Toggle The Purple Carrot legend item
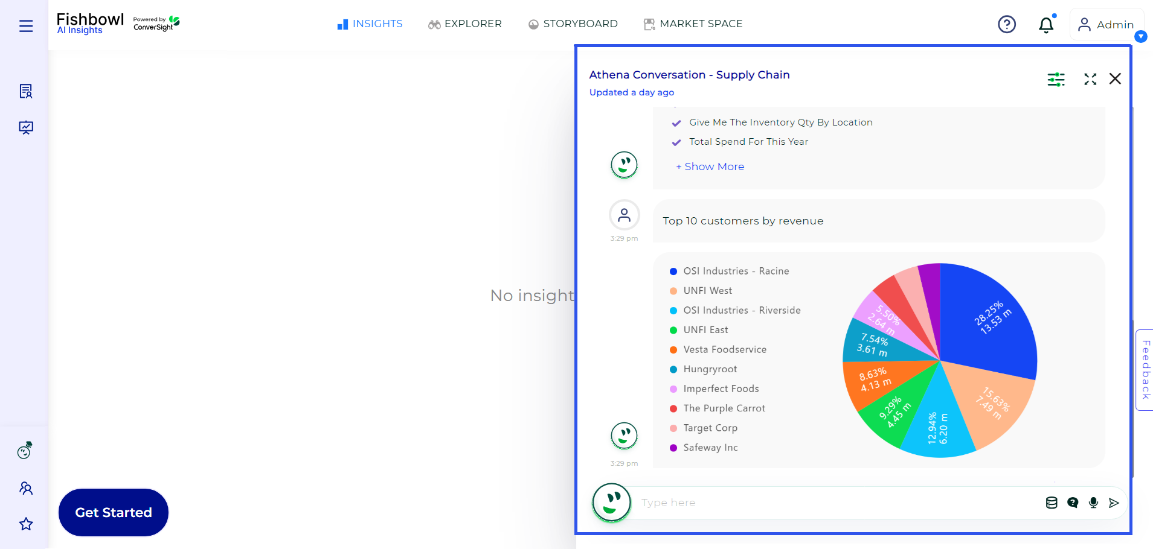Screen dimensions: 1153x549 718,408
